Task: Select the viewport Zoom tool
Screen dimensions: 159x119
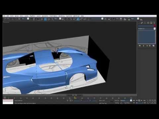Action: coord(148,100)
